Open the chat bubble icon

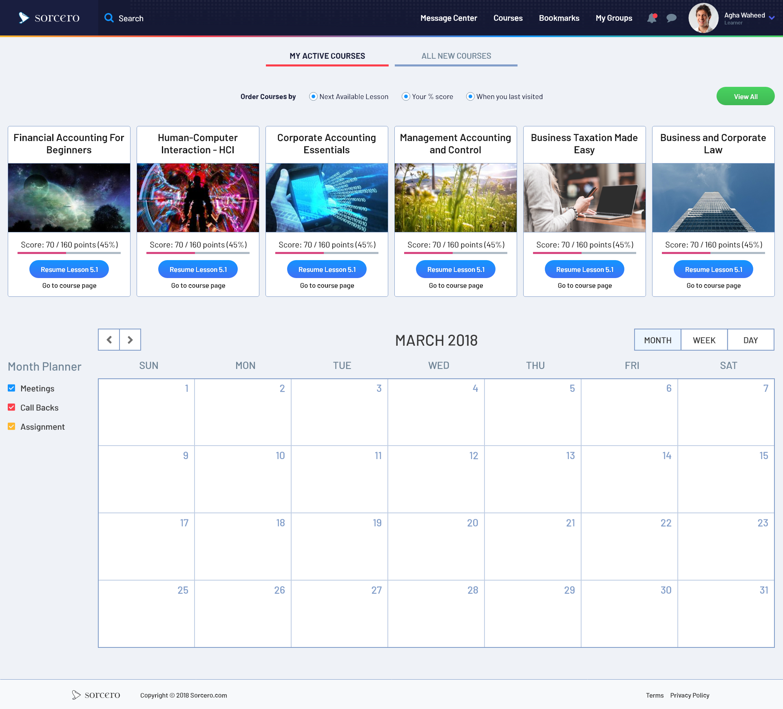671,18
